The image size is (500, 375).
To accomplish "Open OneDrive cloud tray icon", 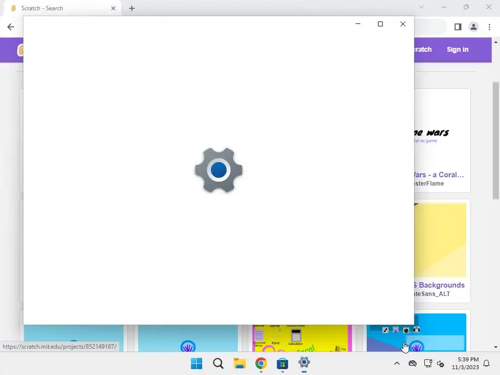I will (x=413, y=363).
